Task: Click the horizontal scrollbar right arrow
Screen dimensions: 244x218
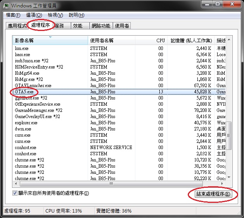Action: click(x=222, y=184)
